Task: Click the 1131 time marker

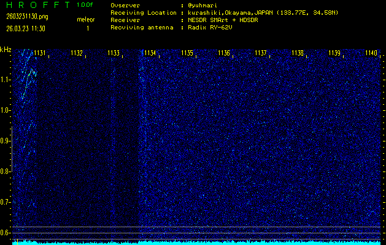Action: coord(40,53)
